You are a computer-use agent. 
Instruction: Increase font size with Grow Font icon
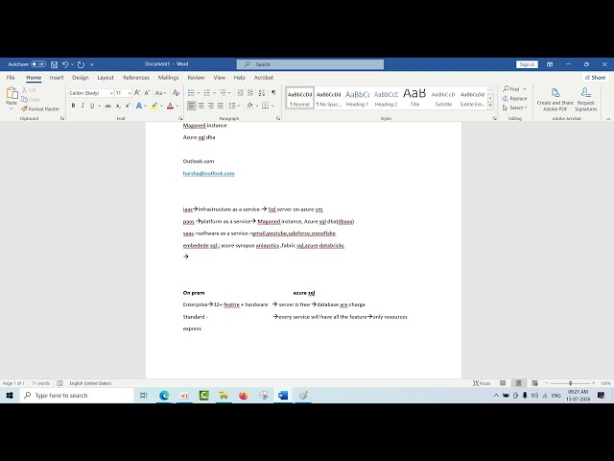[x=137, y=93]
